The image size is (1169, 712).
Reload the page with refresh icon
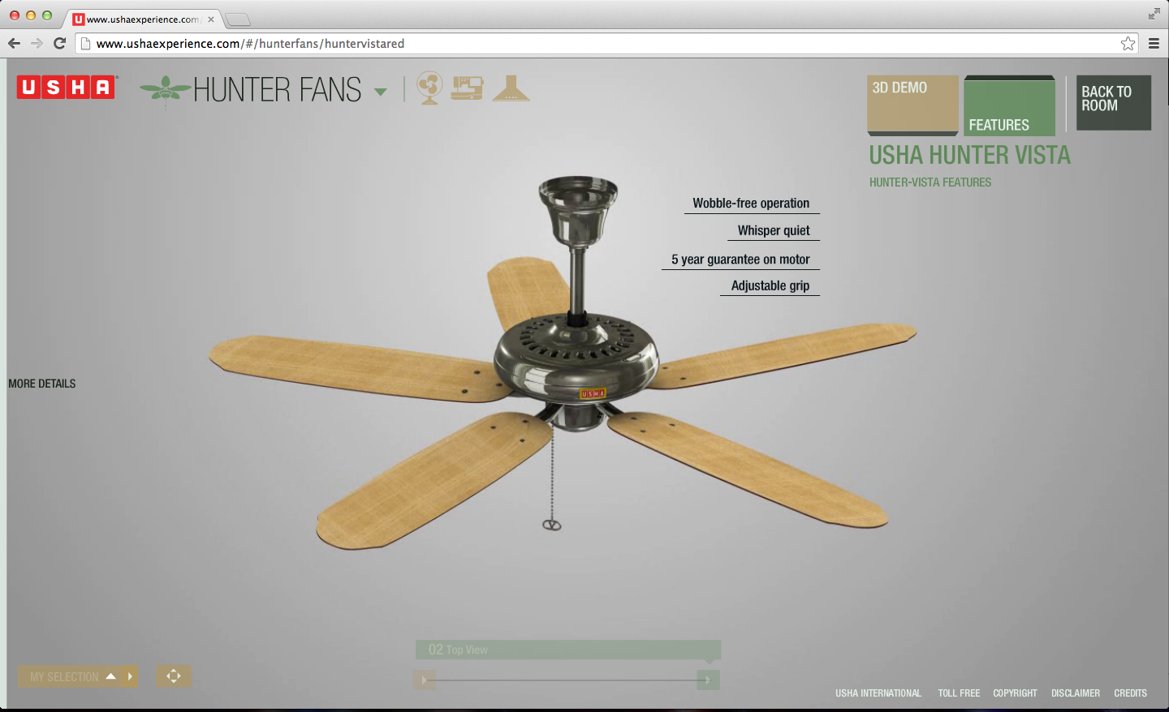coord(59,44)
